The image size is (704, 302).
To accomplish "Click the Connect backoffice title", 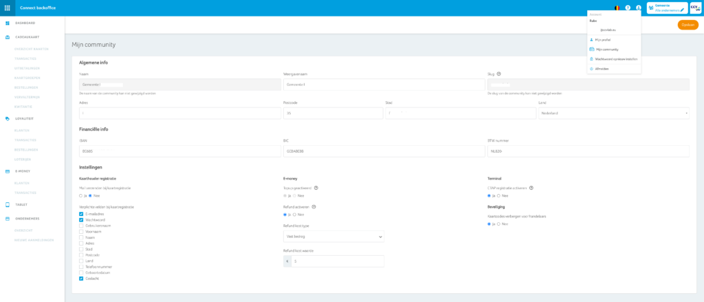I will (x=38, y=8).
